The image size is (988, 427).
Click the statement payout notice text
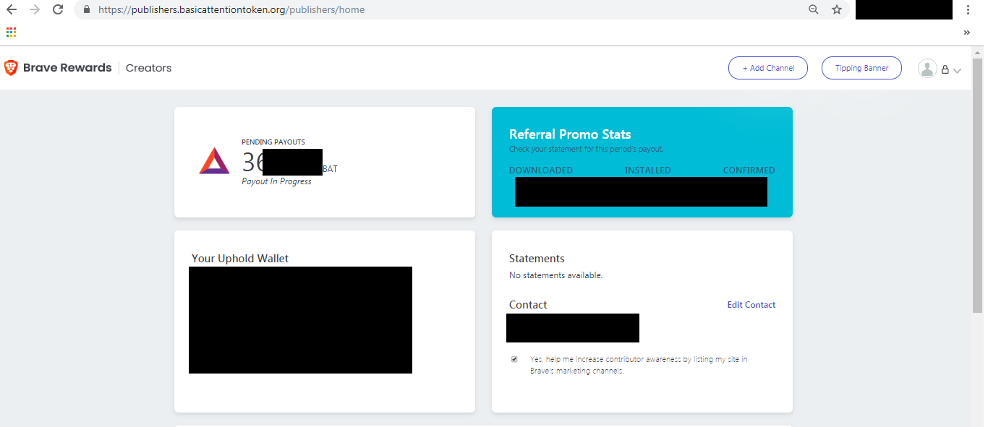pos(586,149)
